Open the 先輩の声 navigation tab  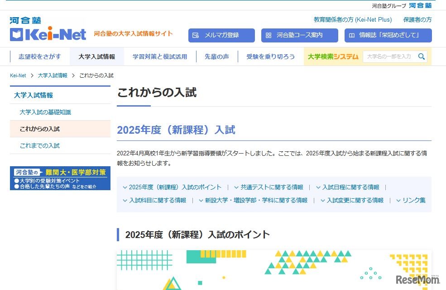pyautogui.click(x=217, y=56)
